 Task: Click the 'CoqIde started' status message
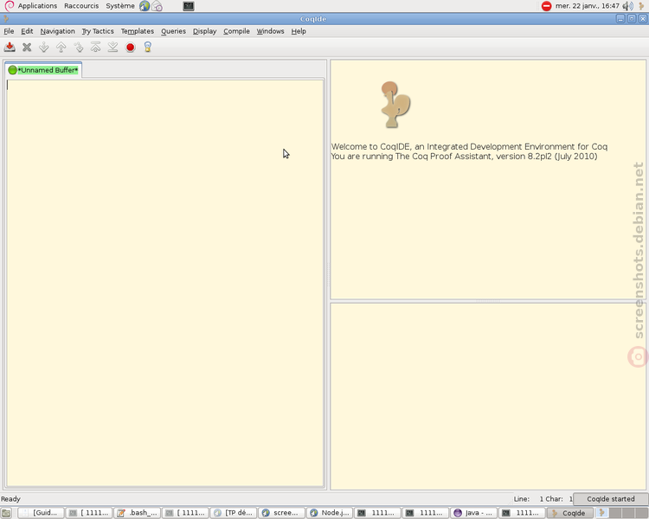[611, 499]
